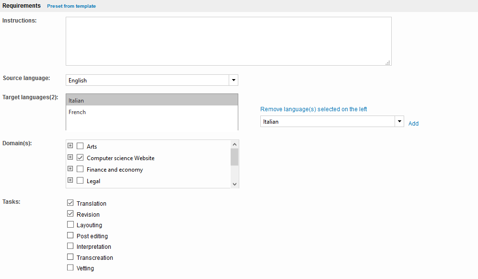Select French in target languages list
478x279 pixels.
(x=77, y=112)
